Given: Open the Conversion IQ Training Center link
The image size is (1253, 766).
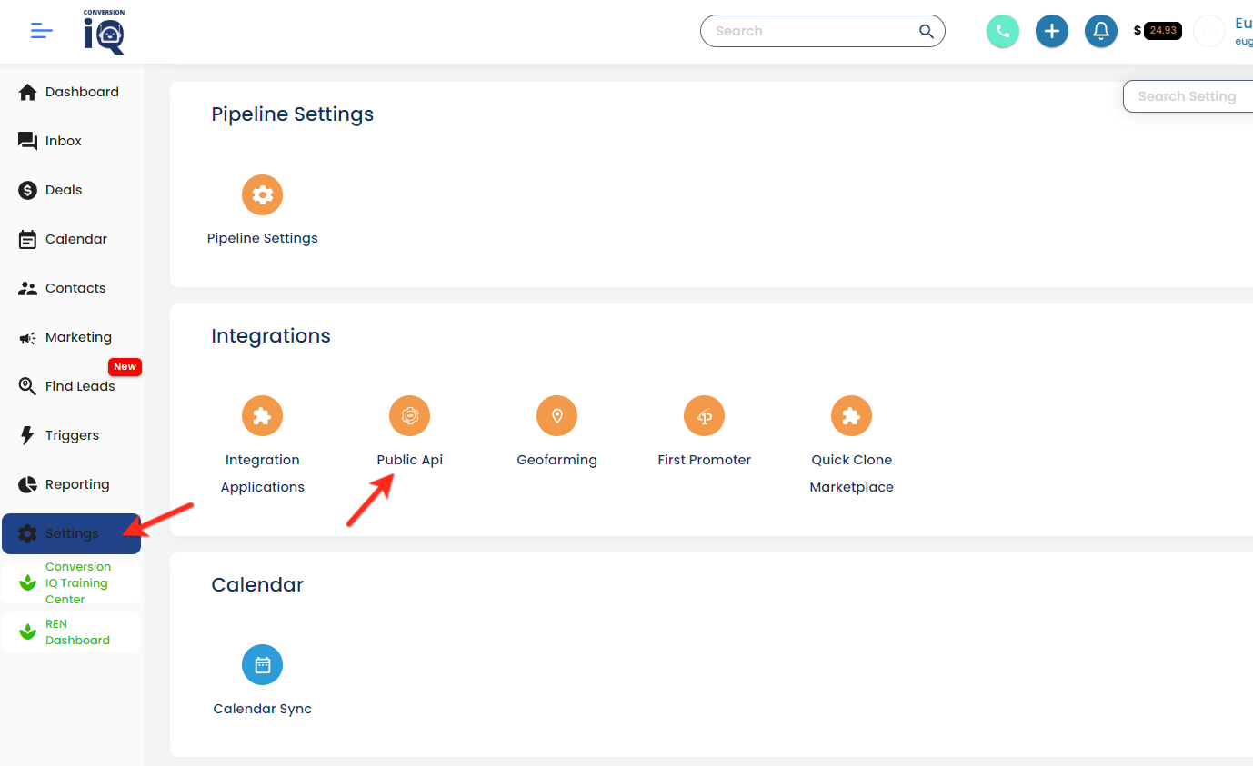Looking at the screenshot, I should tap(71, 583).
